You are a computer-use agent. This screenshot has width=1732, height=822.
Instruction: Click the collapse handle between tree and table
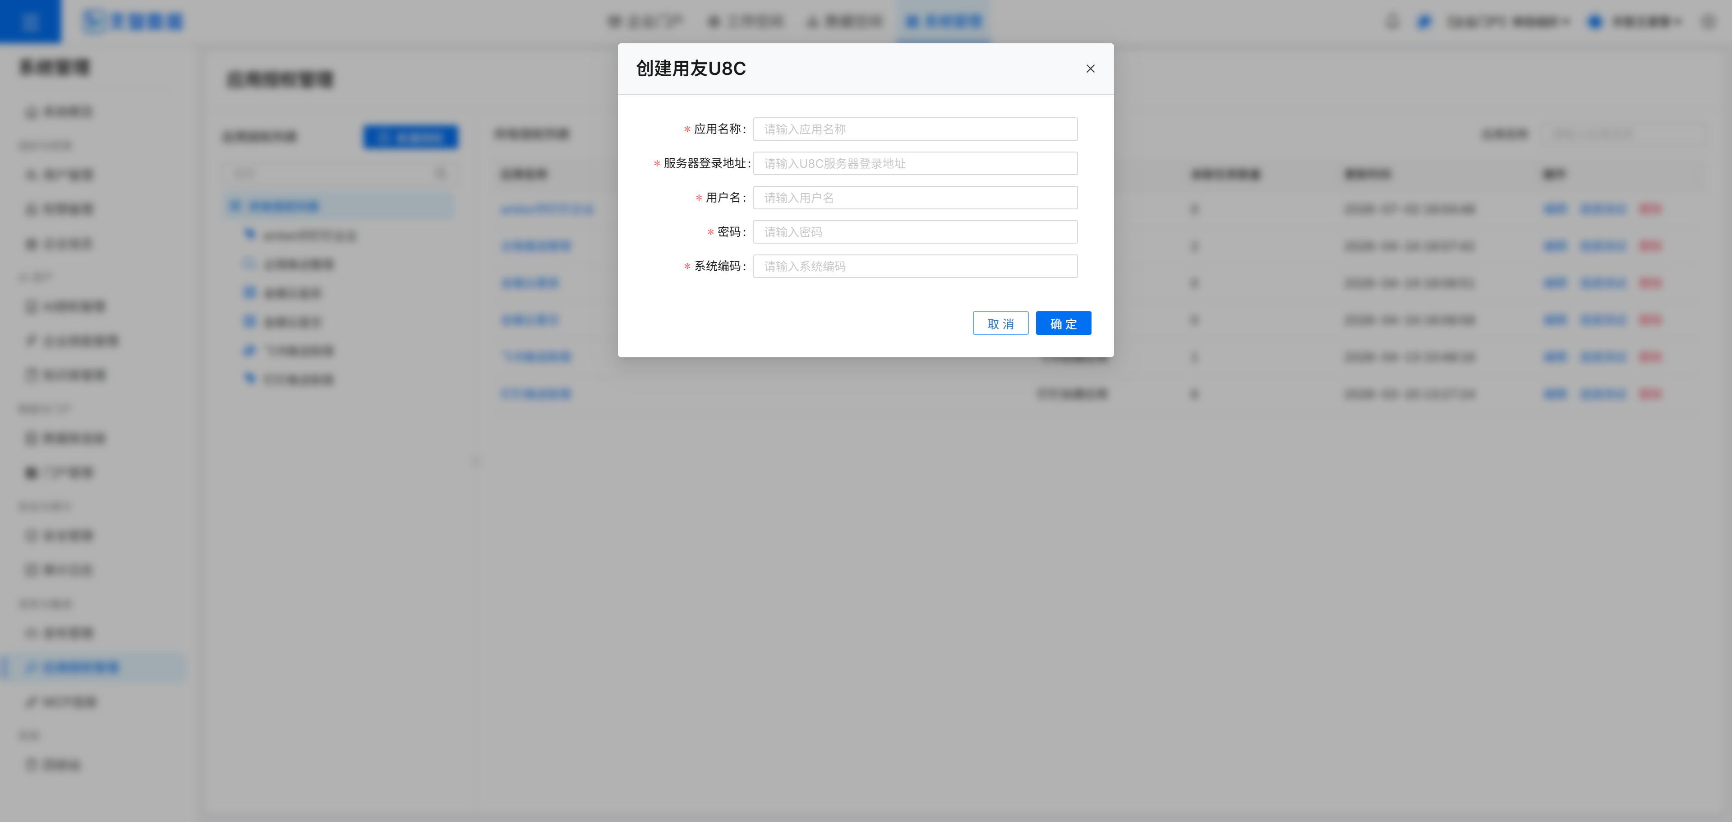point(475,462)
